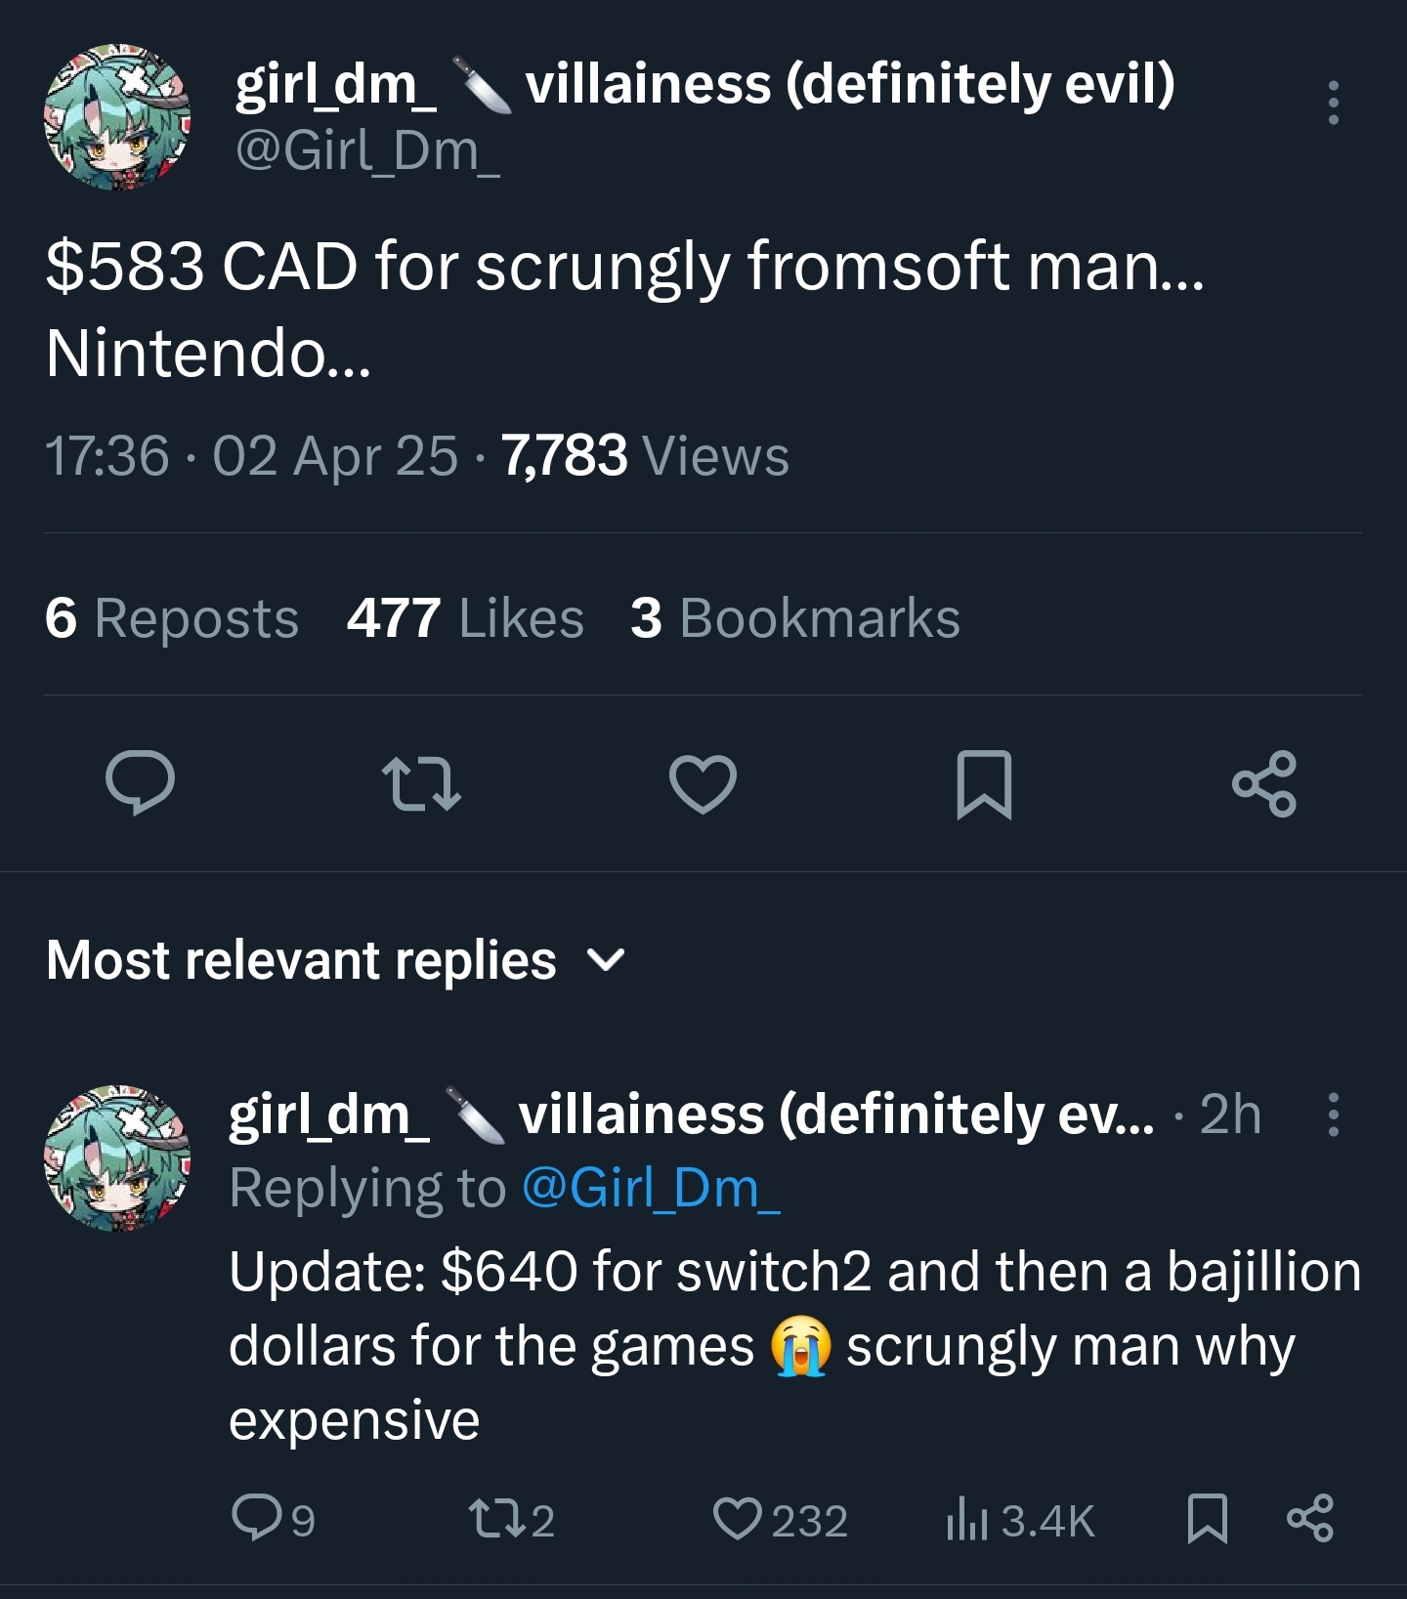View the 6 Reposts list
1407x1599 pixels.
[172, 618]
